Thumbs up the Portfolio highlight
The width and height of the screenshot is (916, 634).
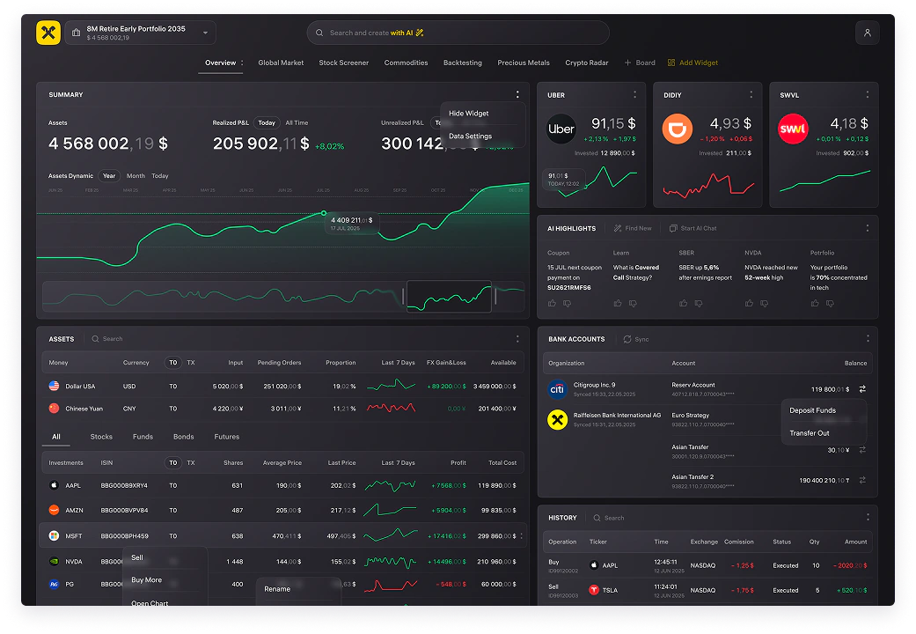(814, 303)
